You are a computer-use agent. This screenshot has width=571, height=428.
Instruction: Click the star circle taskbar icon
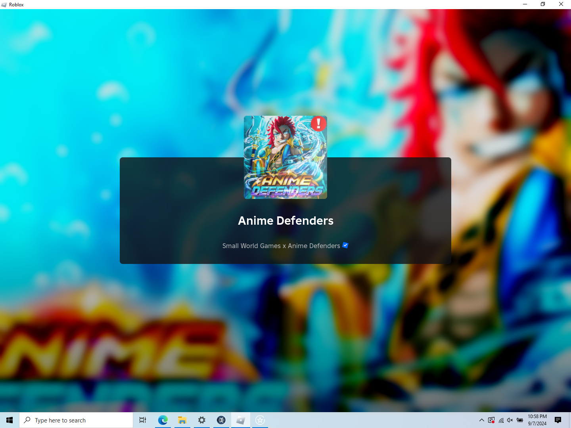[x=260, y=420]
